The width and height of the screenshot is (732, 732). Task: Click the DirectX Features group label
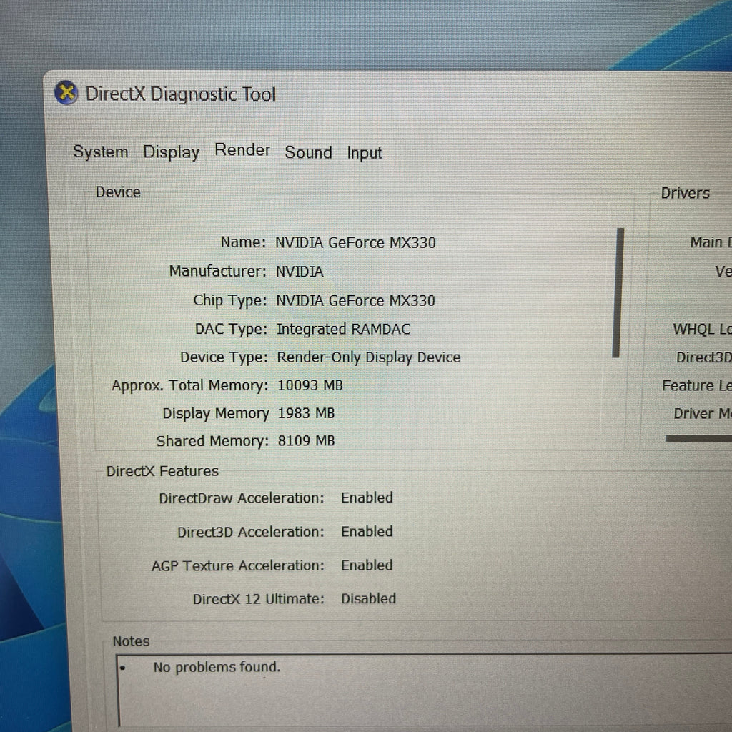point(162,471)
